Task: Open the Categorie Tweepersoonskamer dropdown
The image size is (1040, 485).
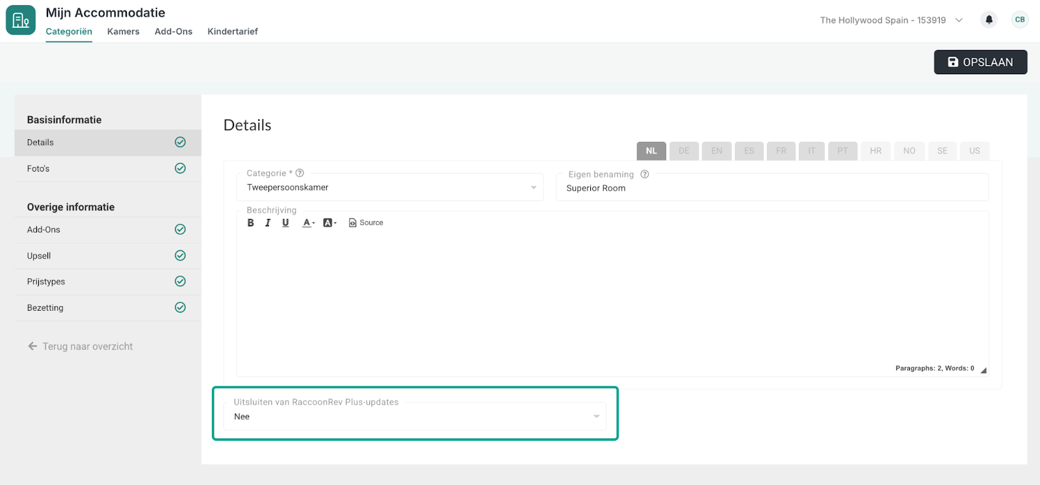Action: (390, 187)
